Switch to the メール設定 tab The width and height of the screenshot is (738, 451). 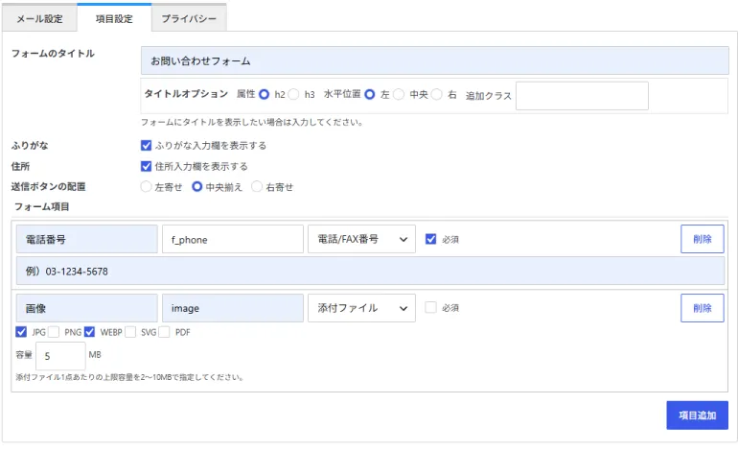pyautogui.click(x=39, y=19)
